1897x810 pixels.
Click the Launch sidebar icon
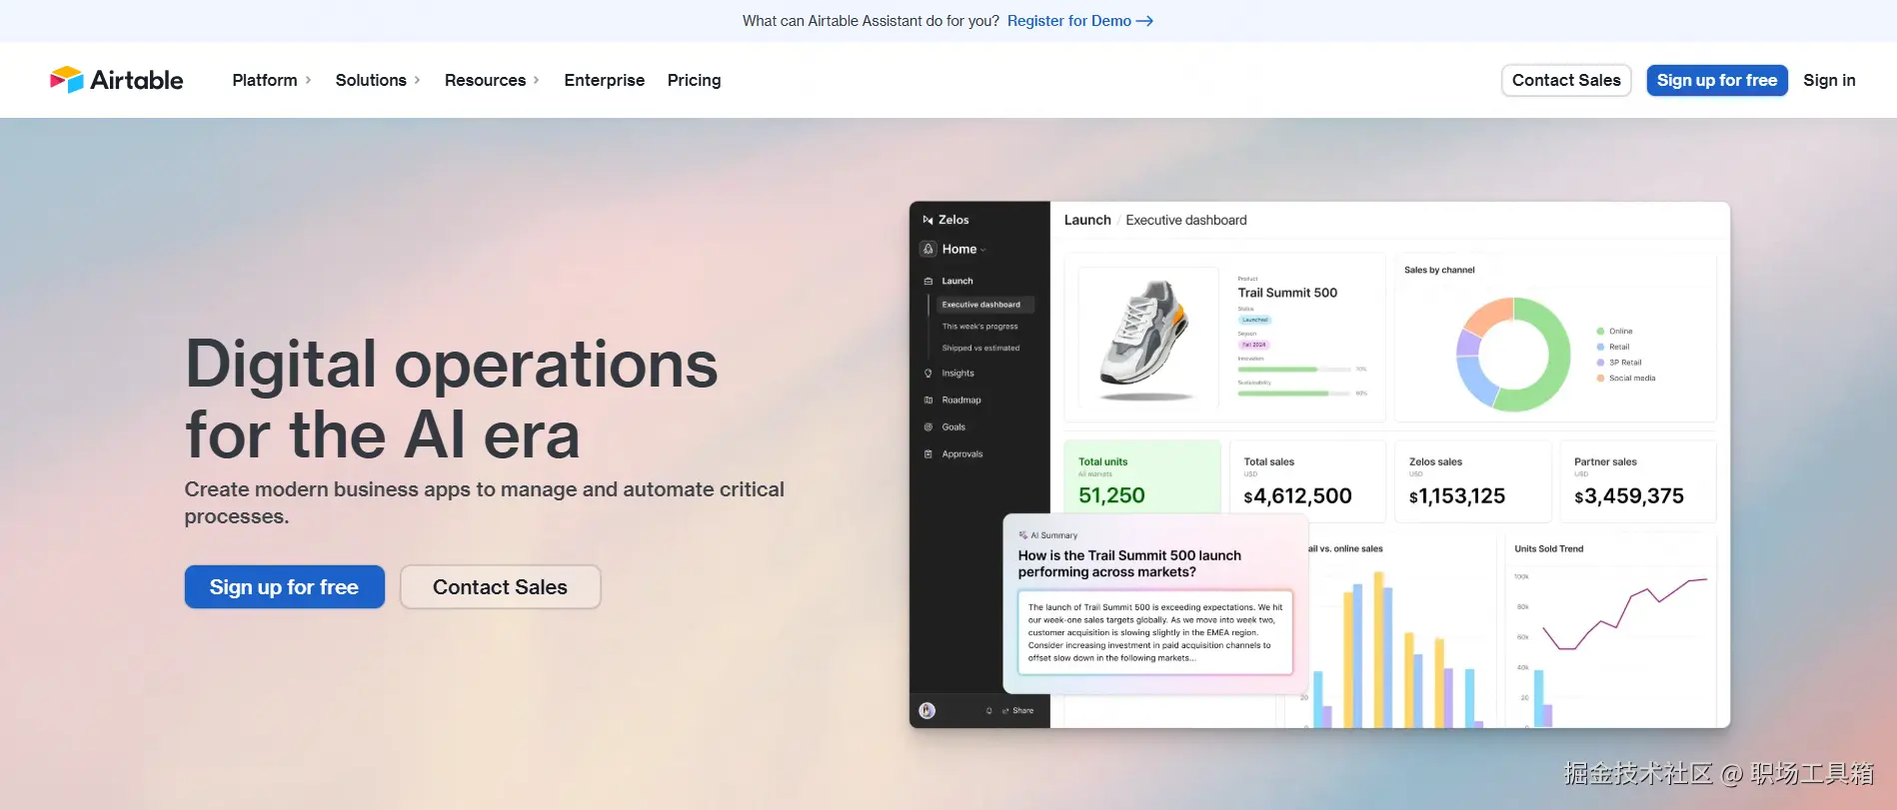pos(929,281)
